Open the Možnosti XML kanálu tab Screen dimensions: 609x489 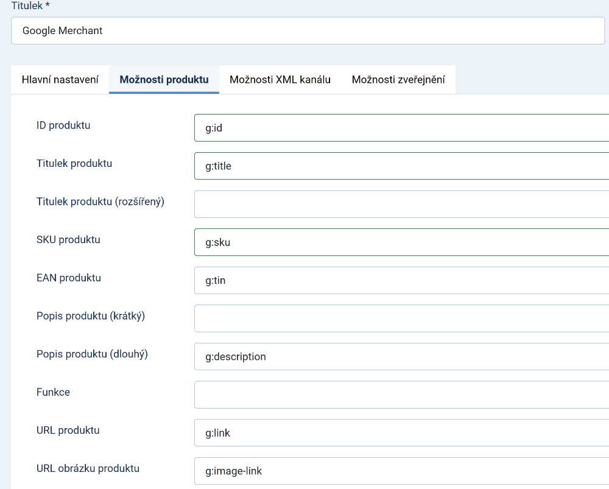280,80
